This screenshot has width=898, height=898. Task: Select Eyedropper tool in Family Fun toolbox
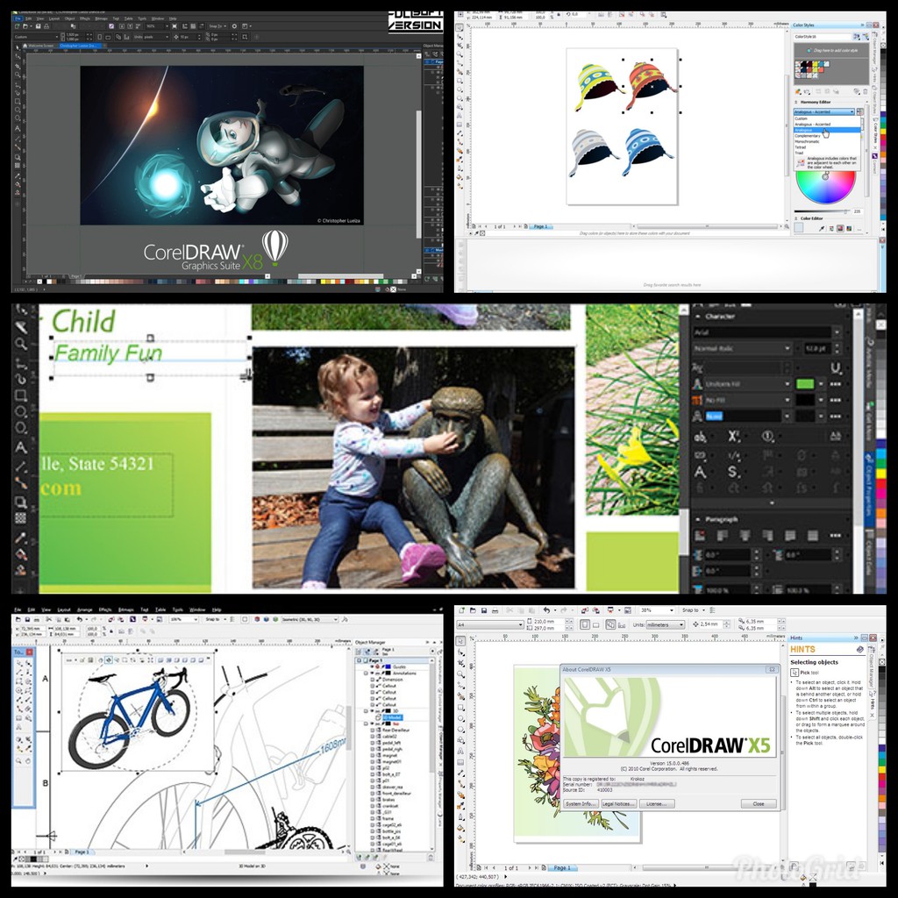(21, 538)
